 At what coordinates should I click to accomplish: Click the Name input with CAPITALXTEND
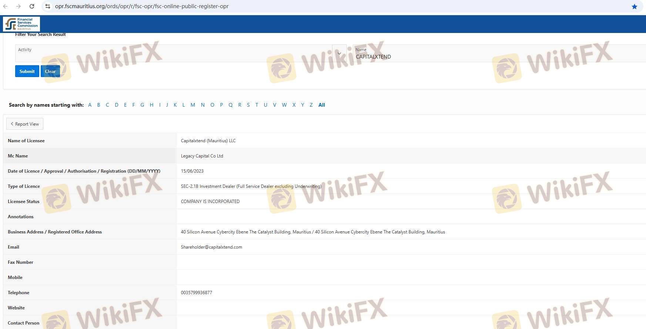(499, 53)
